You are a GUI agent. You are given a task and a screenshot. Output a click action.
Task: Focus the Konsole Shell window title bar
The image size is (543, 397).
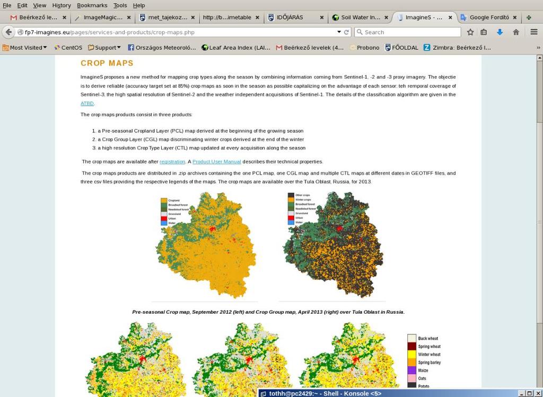388,393
